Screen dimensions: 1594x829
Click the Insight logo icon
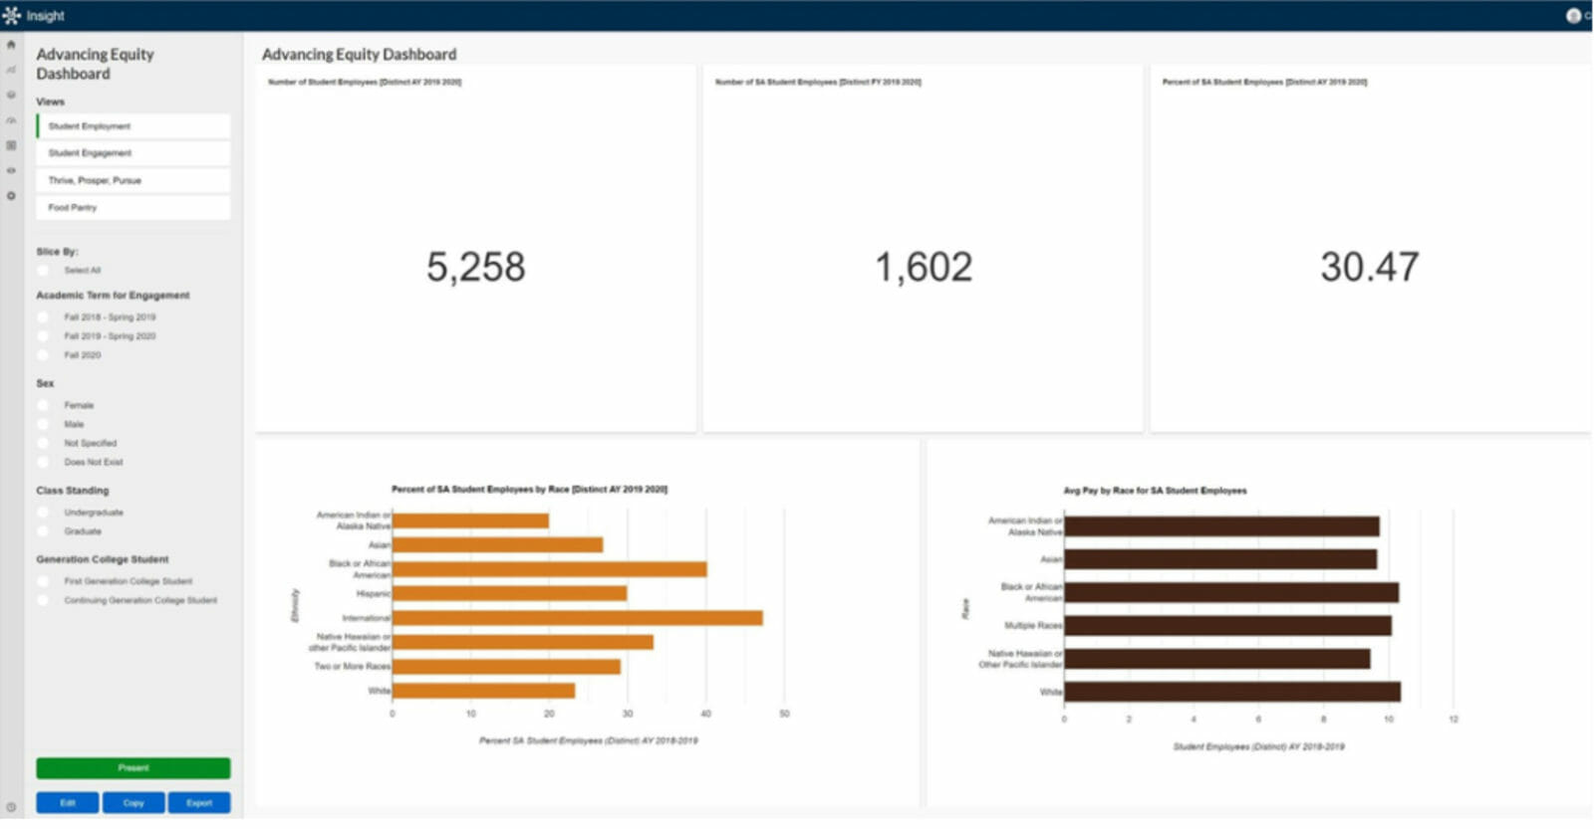11,15
